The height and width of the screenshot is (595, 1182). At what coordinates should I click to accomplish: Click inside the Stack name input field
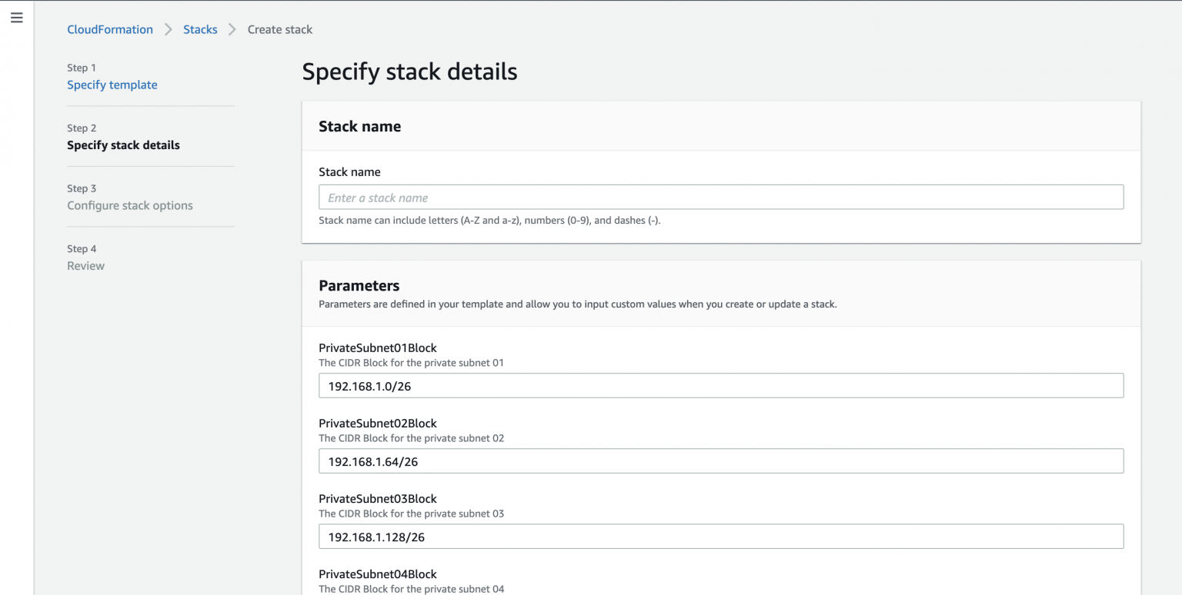click(720, 197)
